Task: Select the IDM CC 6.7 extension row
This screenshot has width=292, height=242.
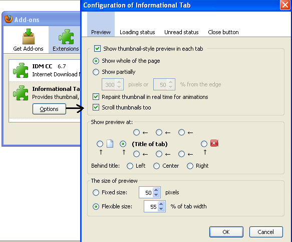Action: tap(45, 70)
